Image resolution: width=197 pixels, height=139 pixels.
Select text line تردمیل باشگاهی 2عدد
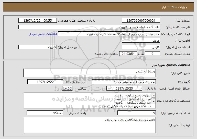tap(133, 99)
